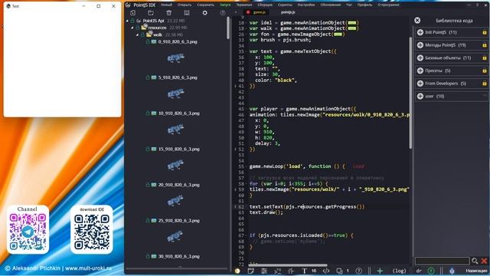Viewport: 490px width, 276px height.
Task: Collapse the wolk folder arrow
Action: point(138,34)
